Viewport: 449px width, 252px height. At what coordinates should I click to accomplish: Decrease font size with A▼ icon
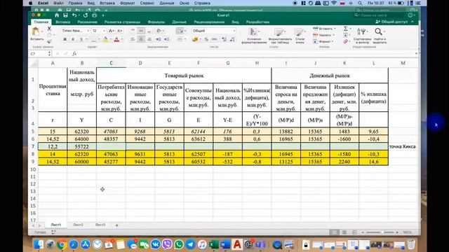(120, 31)
